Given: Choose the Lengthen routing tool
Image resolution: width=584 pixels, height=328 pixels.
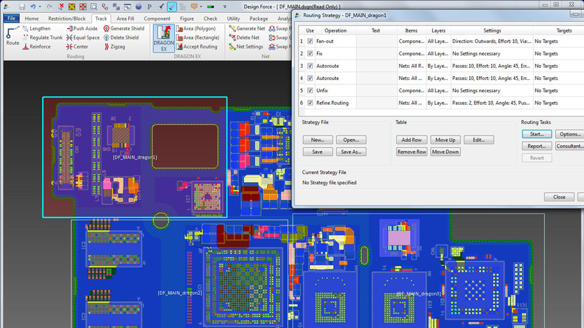Looking at the screenshot, I should tap(36, 29).
